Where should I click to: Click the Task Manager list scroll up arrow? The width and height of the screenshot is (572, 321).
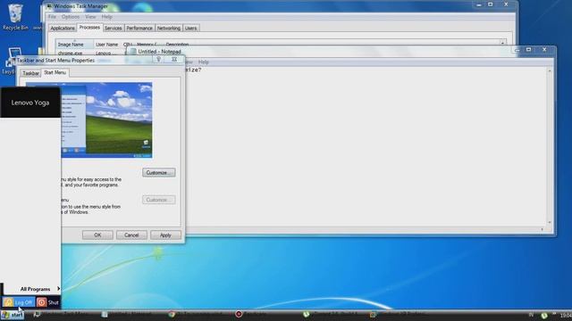(x=502, y=43)
